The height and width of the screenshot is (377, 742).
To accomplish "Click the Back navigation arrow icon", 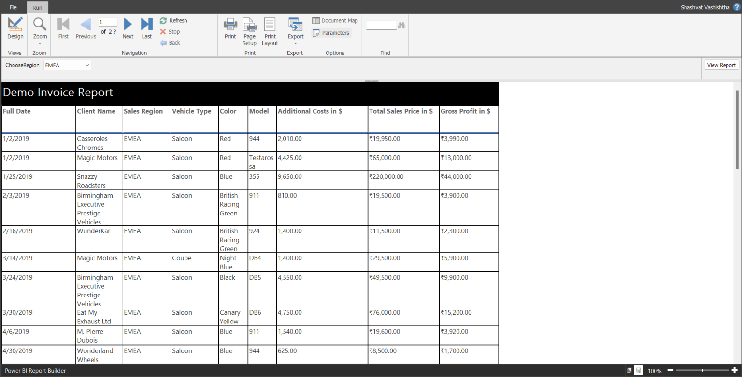I will (163, 42).
